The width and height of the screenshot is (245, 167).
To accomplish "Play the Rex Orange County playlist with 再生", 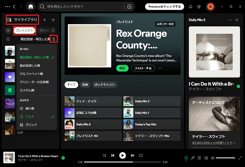I will point(122,68).
